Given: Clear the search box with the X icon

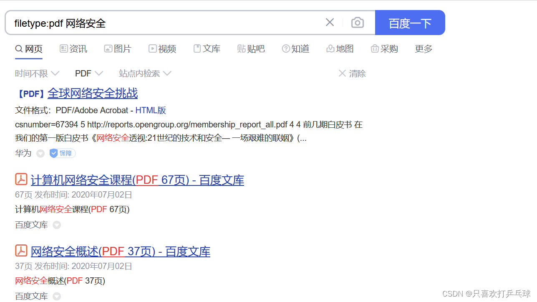Looking at the screenshot, I should click(x=330, y=23).
